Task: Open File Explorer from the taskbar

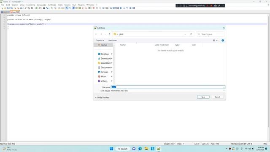Action: pos(146,149)
